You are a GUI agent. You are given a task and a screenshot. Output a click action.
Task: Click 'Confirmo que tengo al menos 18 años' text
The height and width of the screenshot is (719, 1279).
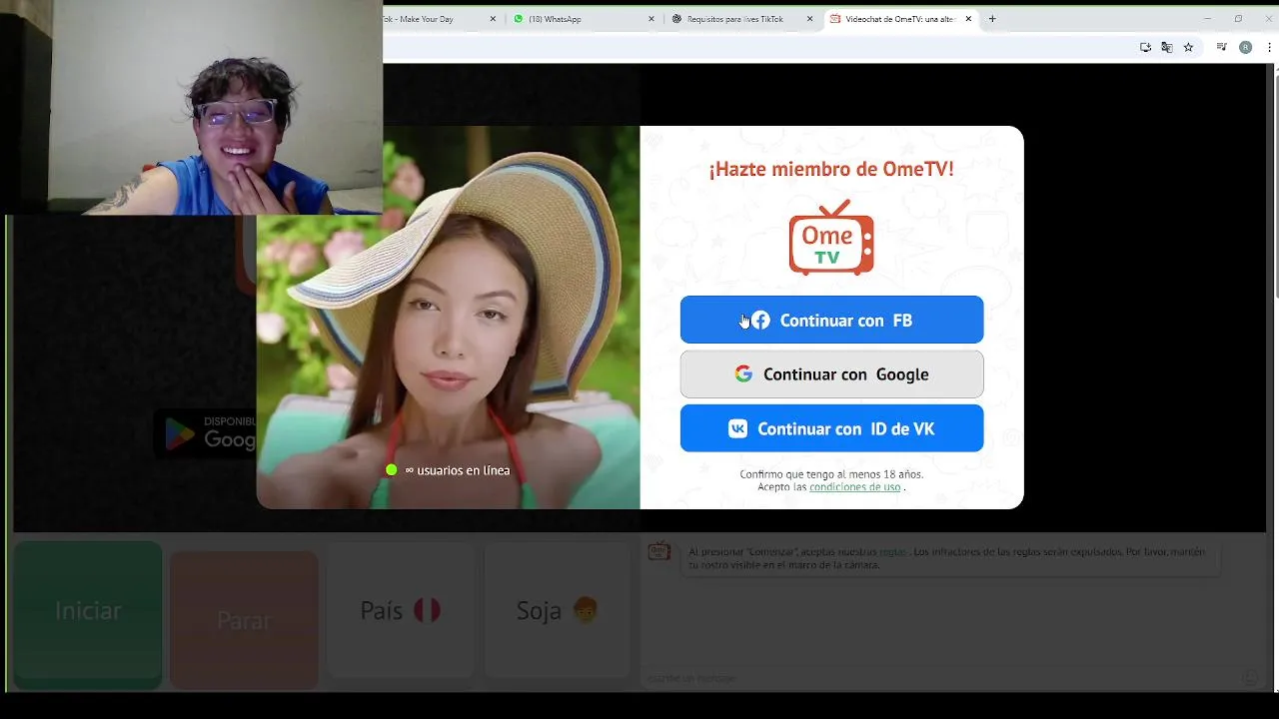tap(831, 474)
